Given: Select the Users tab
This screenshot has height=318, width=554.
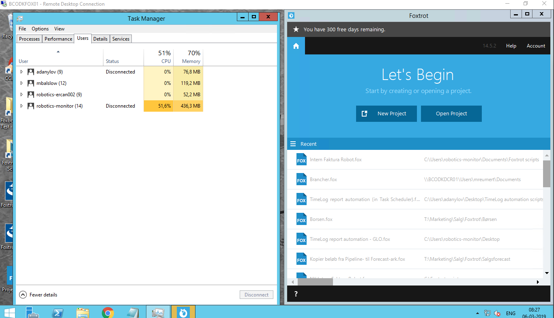Looking at the screenshot, I should (x=83, y=38).
